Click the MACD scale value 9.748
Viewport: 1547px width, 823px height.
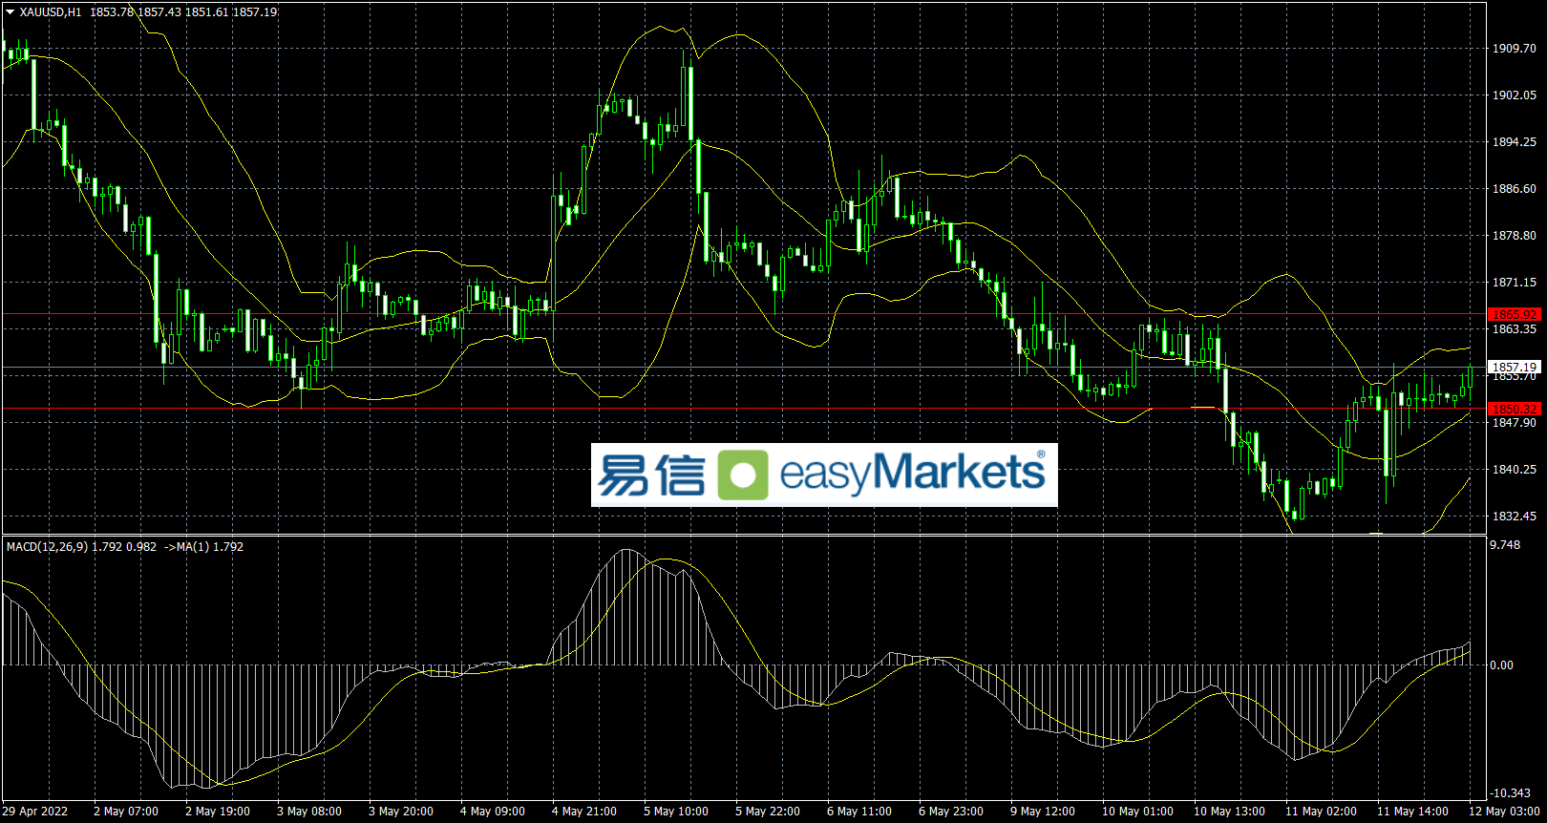1505,544
